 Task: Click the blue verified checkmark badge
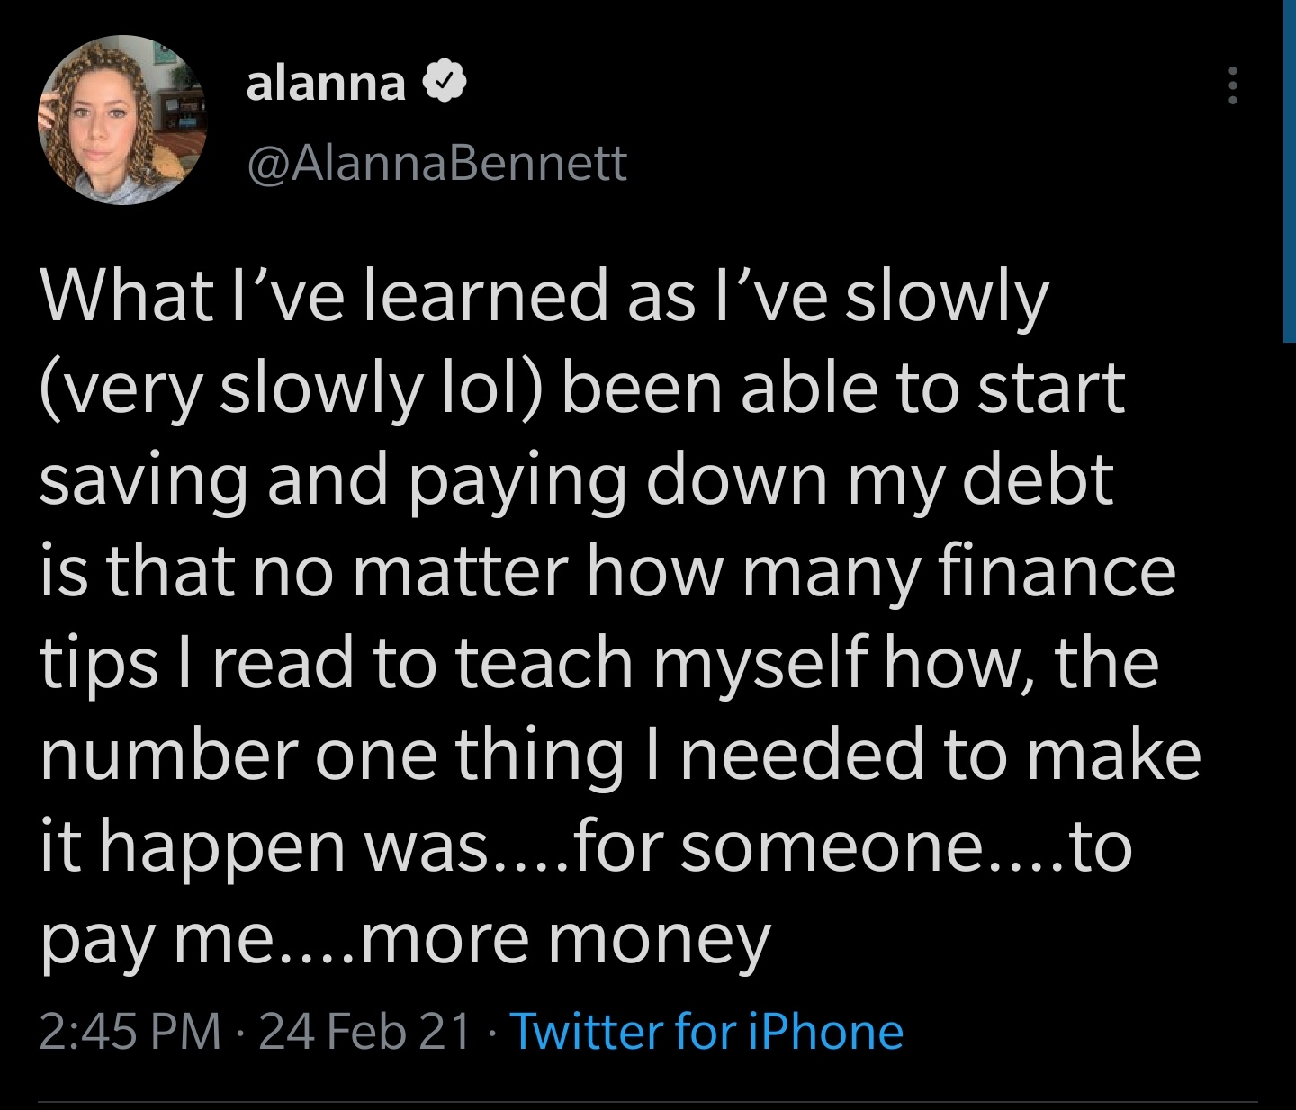tap(445, 83)
